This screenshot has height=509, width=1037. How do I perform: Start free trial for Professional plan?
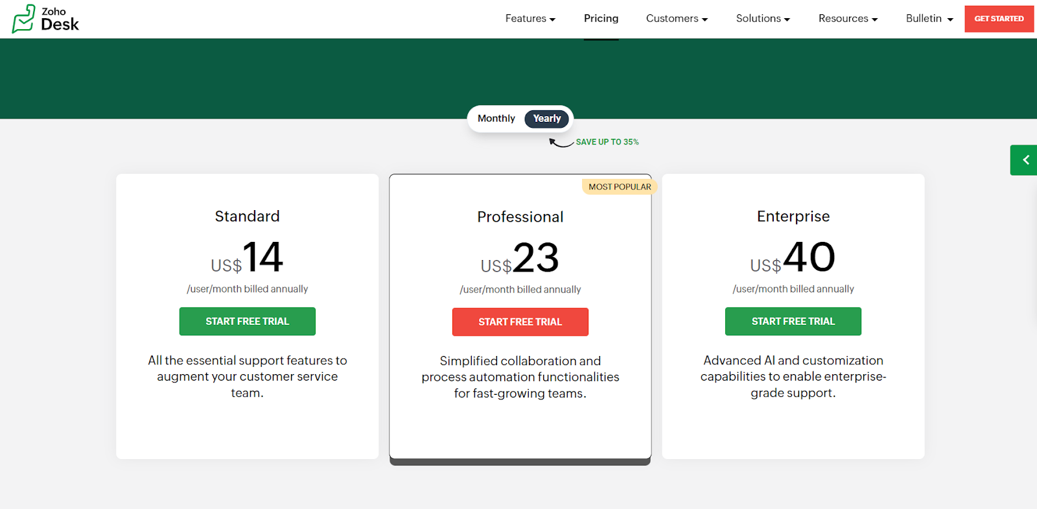click(x=520, y=322)
